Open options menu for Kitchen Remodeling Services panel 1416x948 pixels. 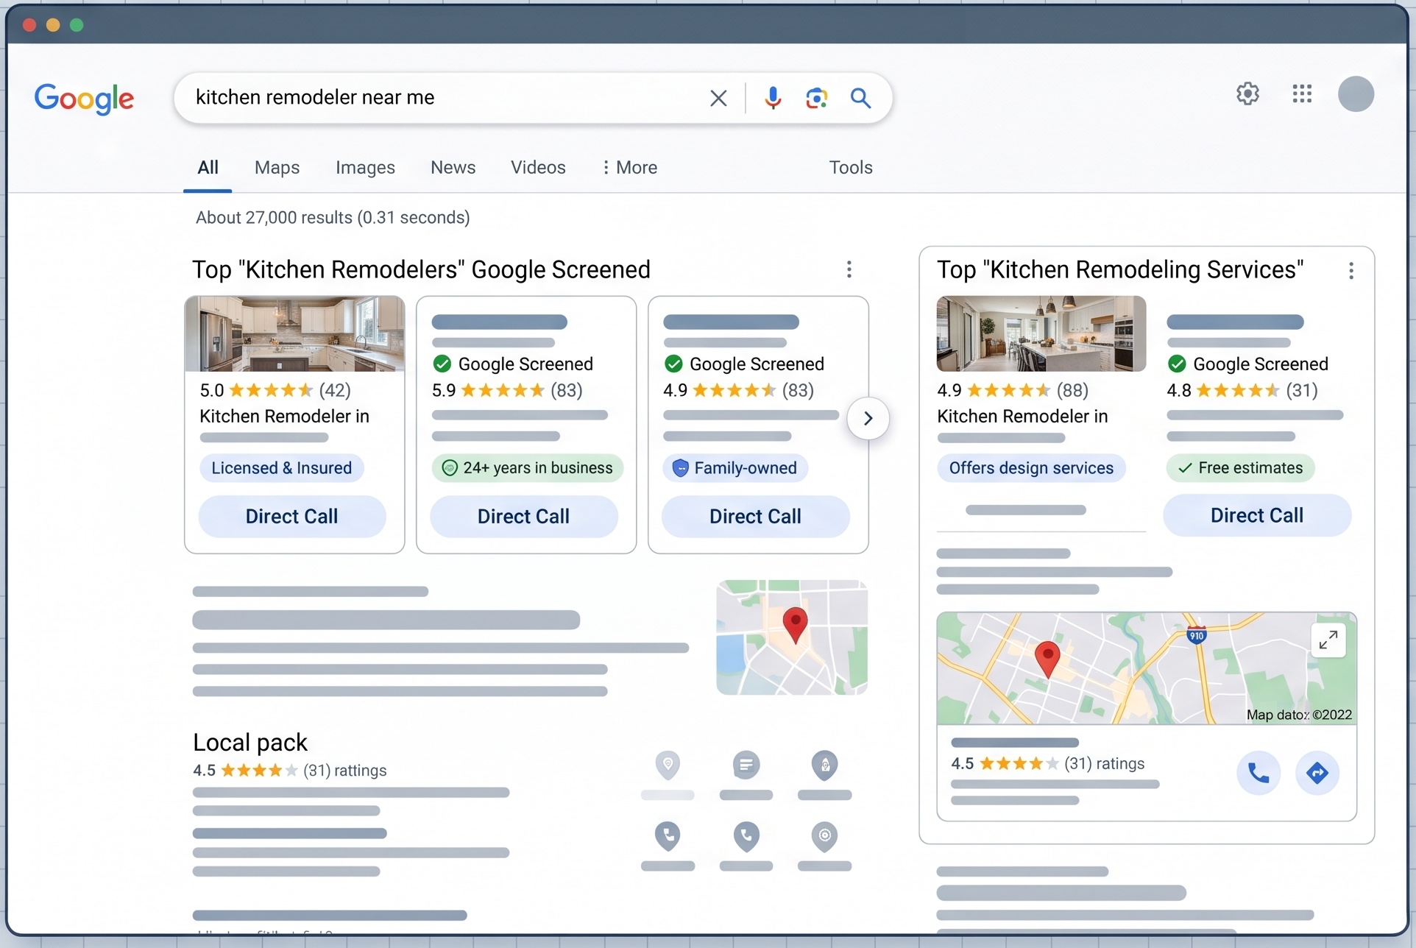pyautogui.click(x=1351, y=271)
